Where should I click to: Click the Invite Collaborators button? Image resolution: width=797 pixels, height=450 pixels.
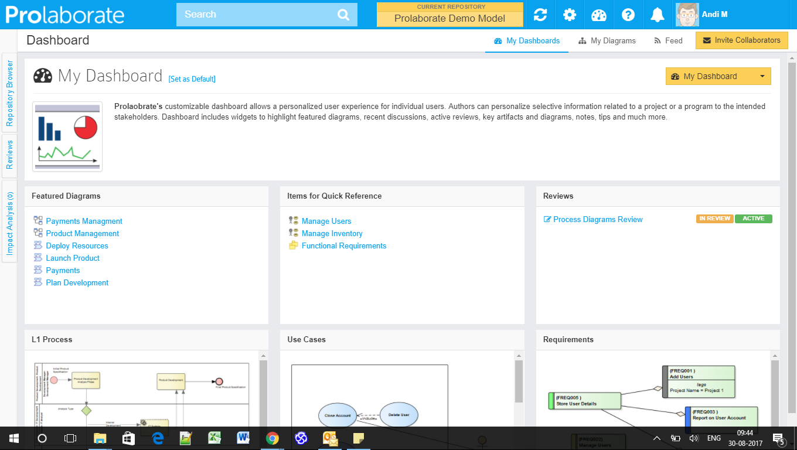coord(742,40)
